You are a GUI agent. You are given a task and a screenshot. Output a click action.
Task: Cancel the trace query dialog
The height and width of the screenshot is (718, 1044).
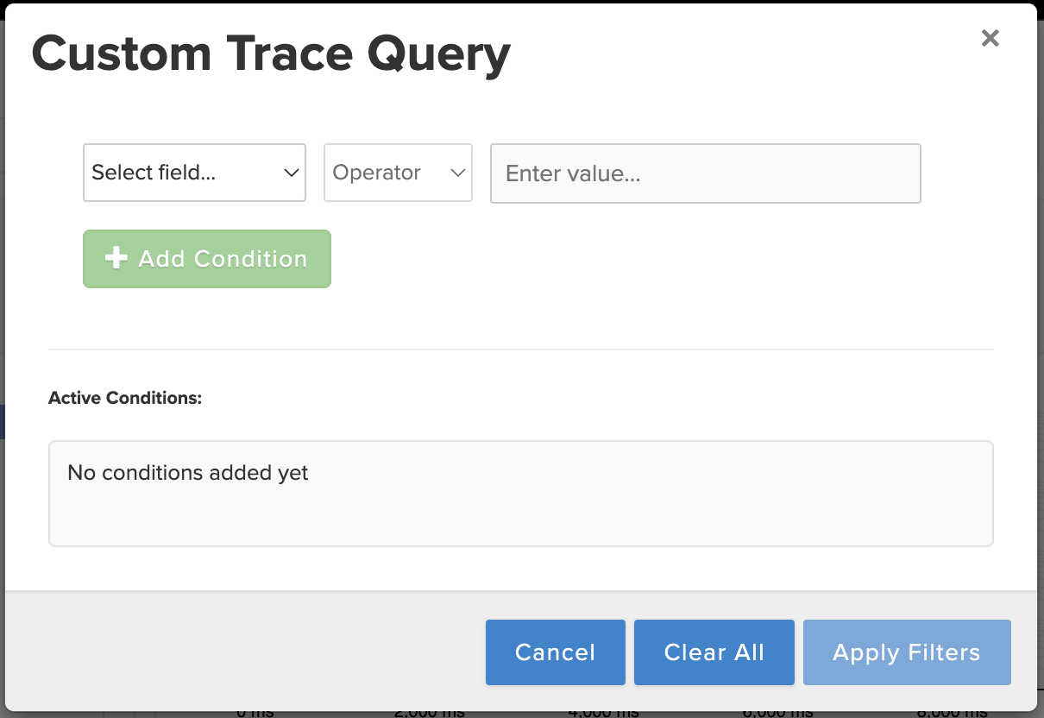pyautogui.click(x=555, y=652)
